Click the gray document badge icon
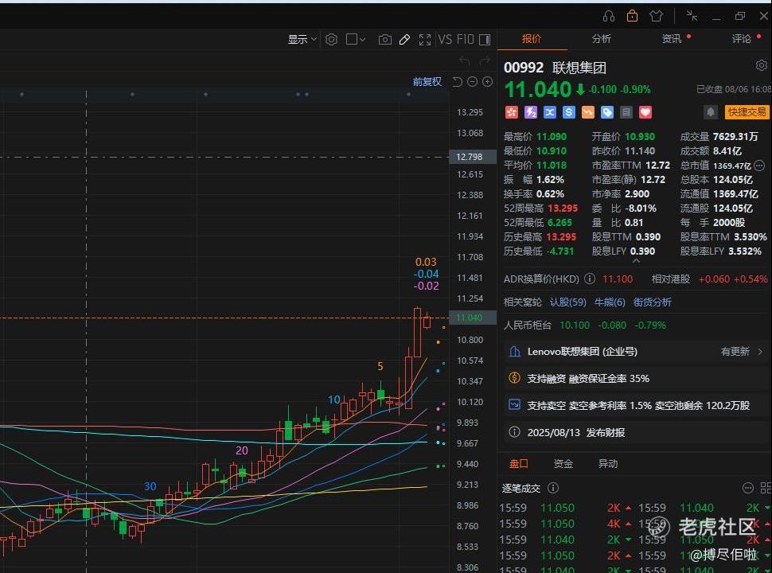772x573 pixels. [x=626, y=113]
